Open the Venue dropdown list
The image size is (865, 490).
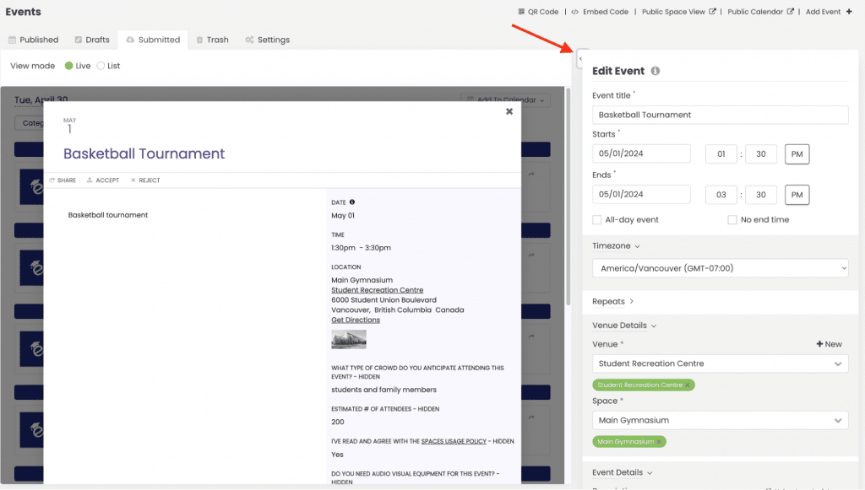720,363
